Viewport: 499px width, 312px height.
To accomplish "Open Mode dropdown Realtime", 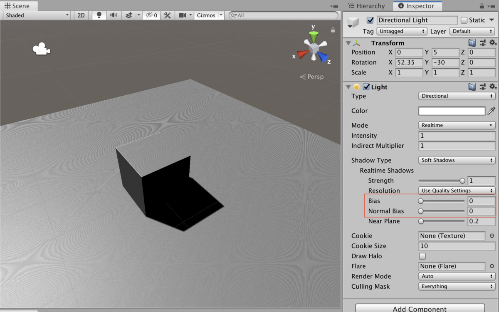I will point(457,125).
